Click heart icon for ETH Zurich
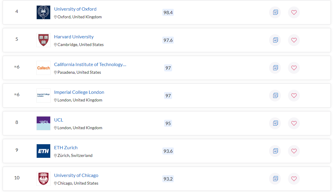 [294, 151]
